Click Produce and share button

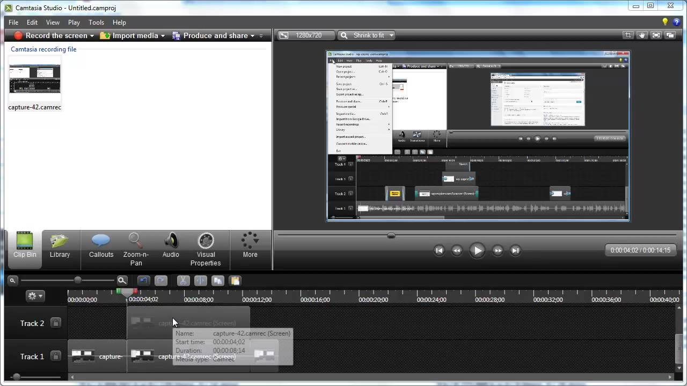coord(210,36)
